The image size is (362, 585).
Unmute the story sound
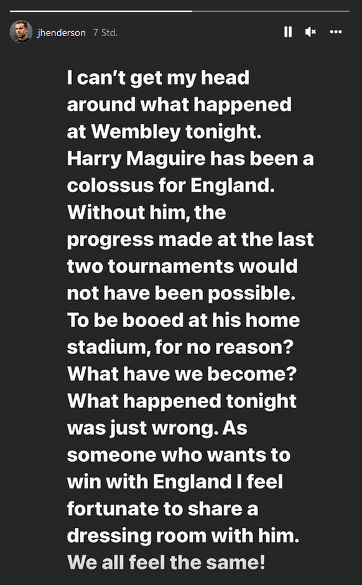[310, 32]
